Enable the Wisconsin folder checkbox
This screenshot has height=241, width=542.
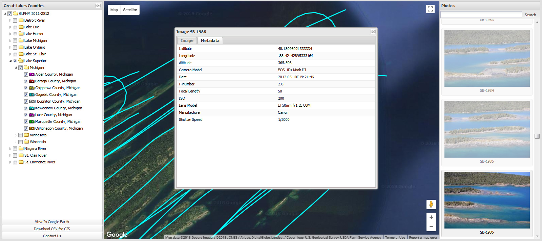(x=21, y=142)
